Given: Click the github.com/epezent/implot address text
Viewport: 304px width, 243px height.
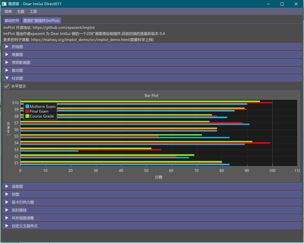Looking at the screenshot, I should tap(64, 28).
